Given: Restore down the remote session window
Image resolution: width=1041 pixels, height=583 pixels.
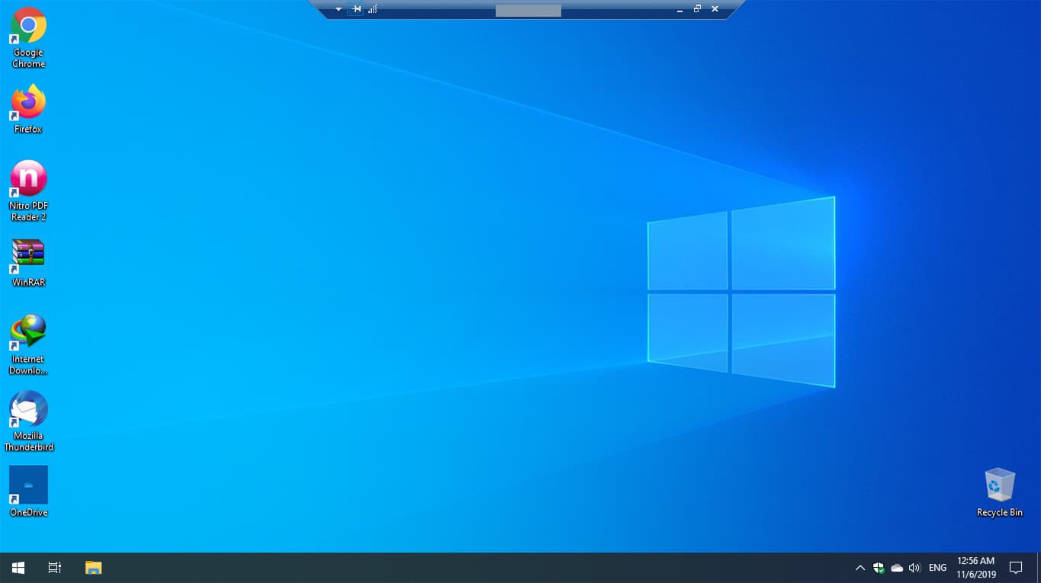Looking at the screenshot, I should click(697, 9).
